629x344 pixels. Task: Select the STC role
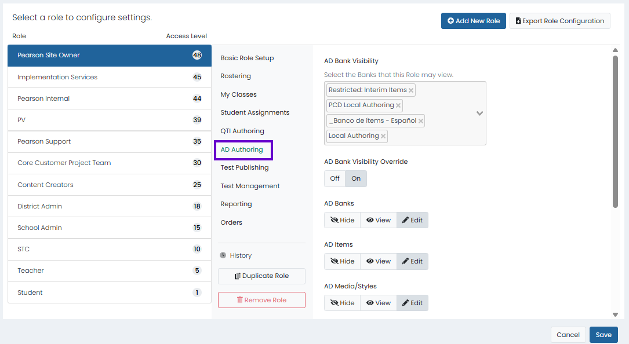coord(110,250)
